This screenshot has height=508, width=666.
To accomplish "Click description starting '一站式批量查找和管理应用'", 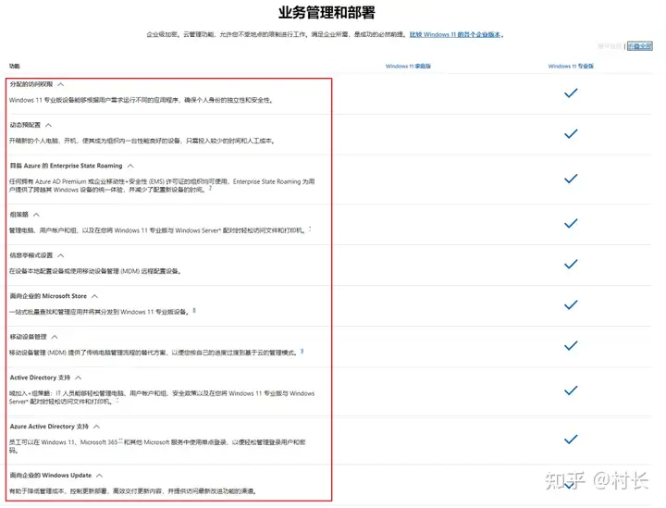I will (x=99, y=312).
